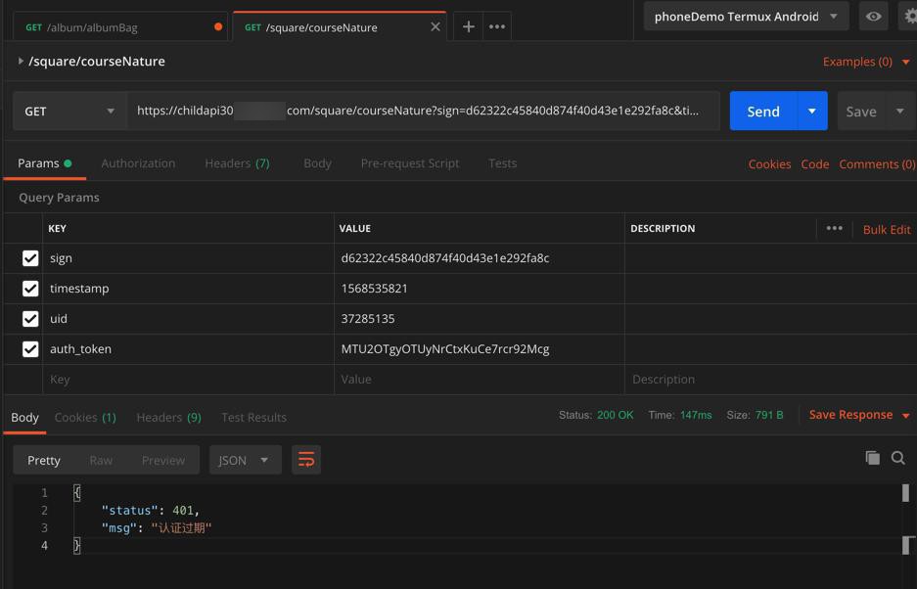Viewport: 917px width, 589px height.
Task: Open the request Headers (7) tab
Action: click(237, 163)
